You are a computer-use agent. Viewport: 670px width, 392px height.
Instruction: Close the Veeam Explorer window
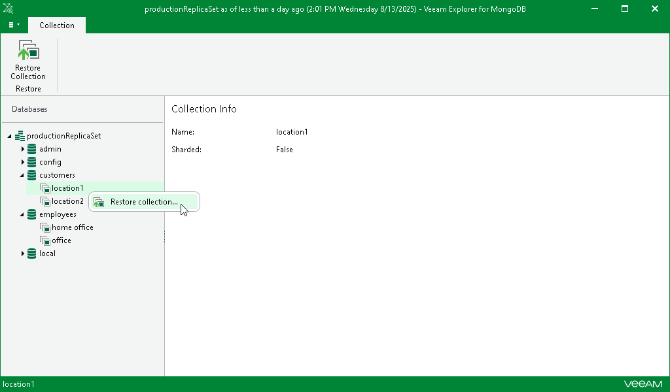click(x=654, y=8)
